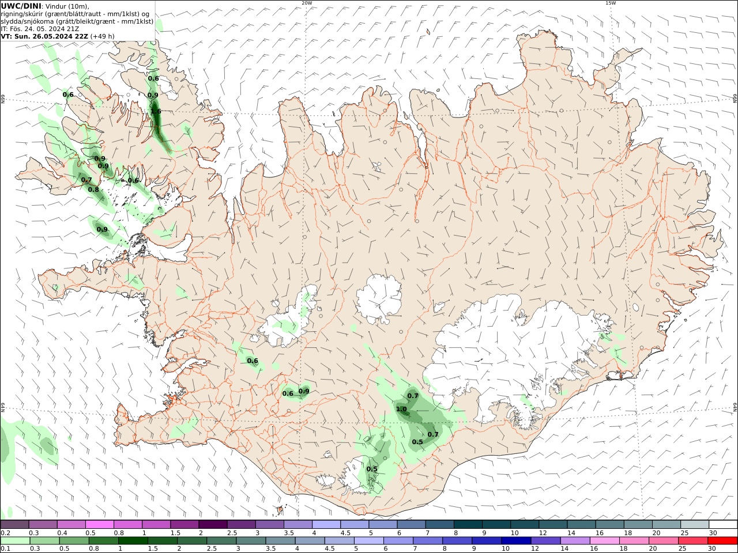
Task: Select upper legend swatch between 3 and 3.5
Action: (270, 525)
